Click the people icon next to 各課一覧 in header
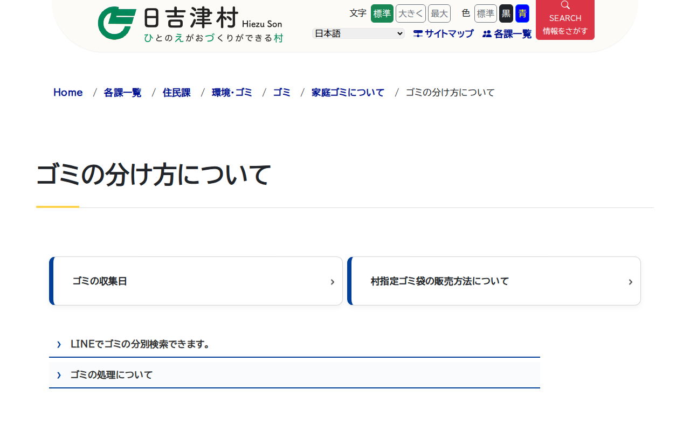The height and width of the screenshot is (431, 690). (x=487, y=33)
